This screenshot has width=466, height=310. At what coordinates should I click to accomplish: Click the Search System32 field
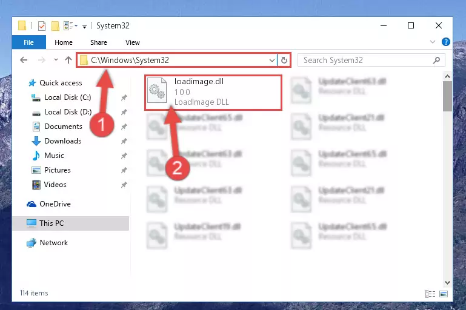[371, 61]
